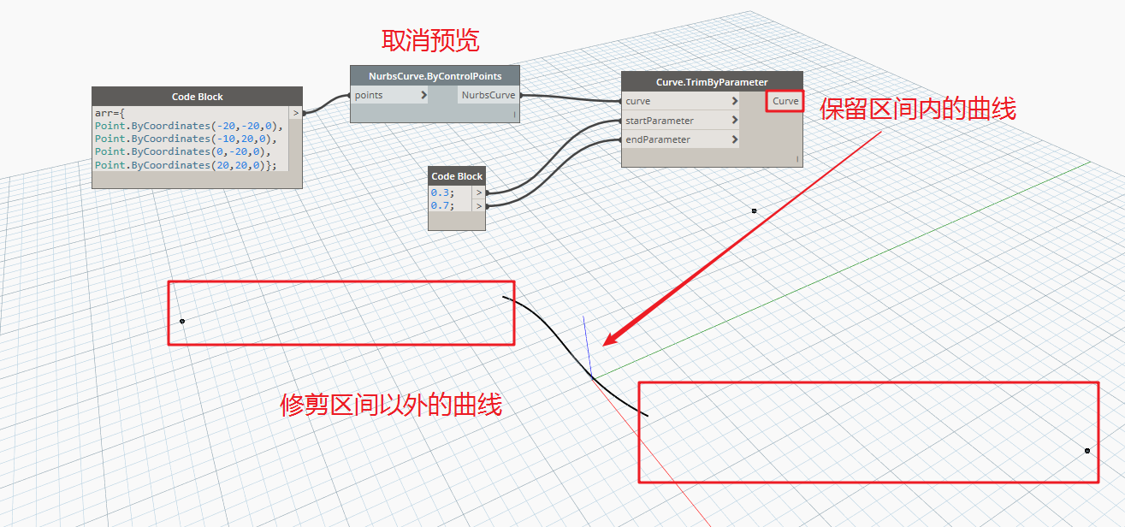The width and height of the screenshot is (1125, 527).
Task: Select the Curve.TrimByParameter node header
Action: 712,81
